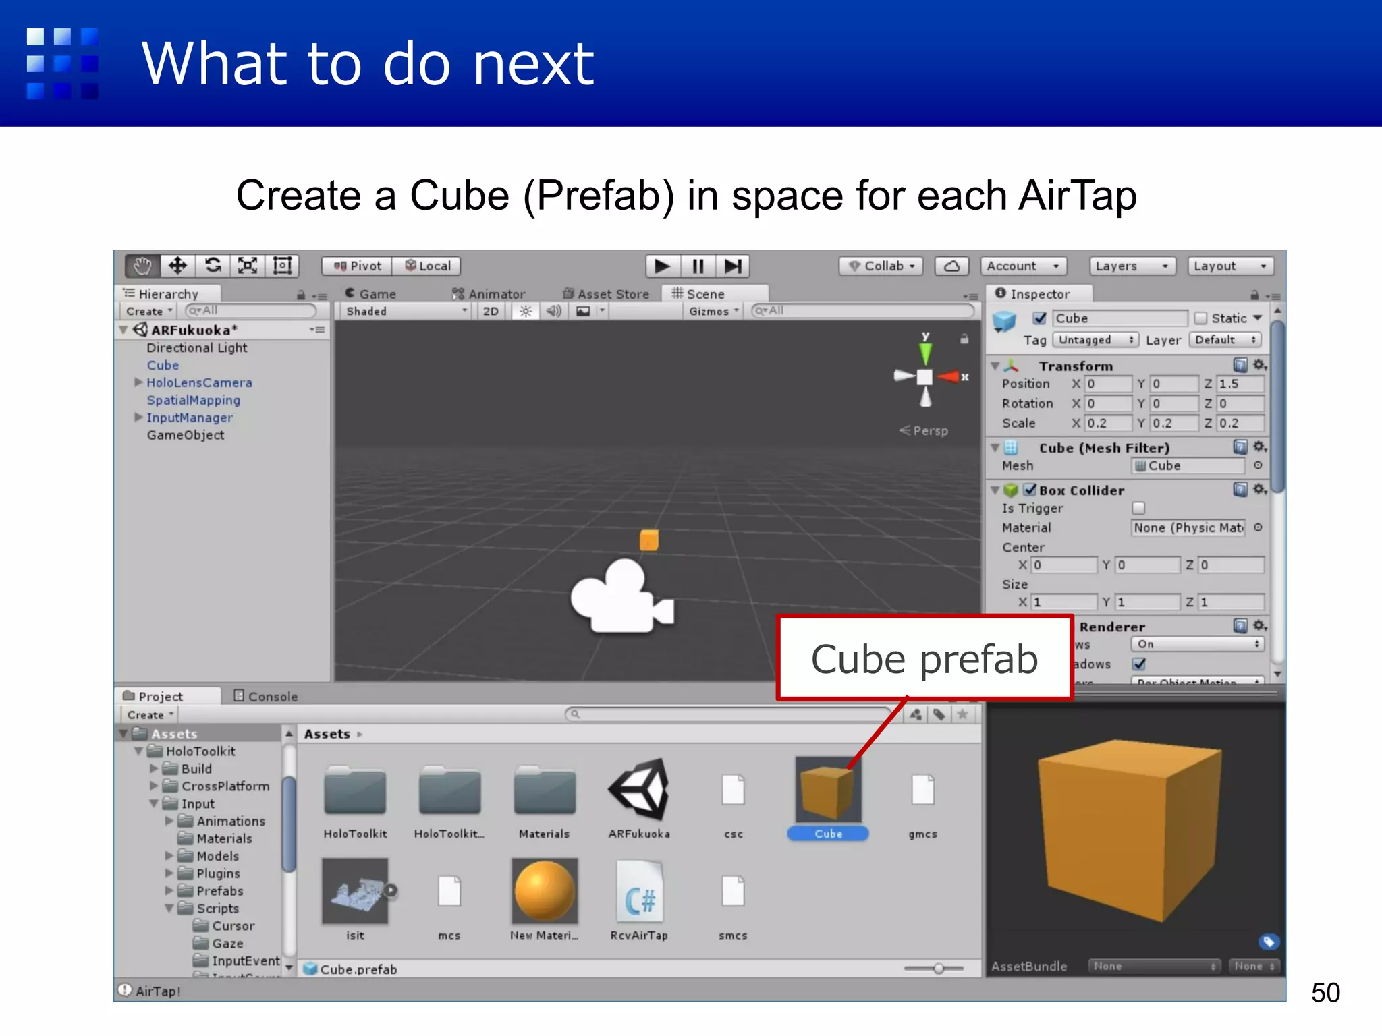Click search by label tag icon
1382x1036 pixels.
point(939,714)
